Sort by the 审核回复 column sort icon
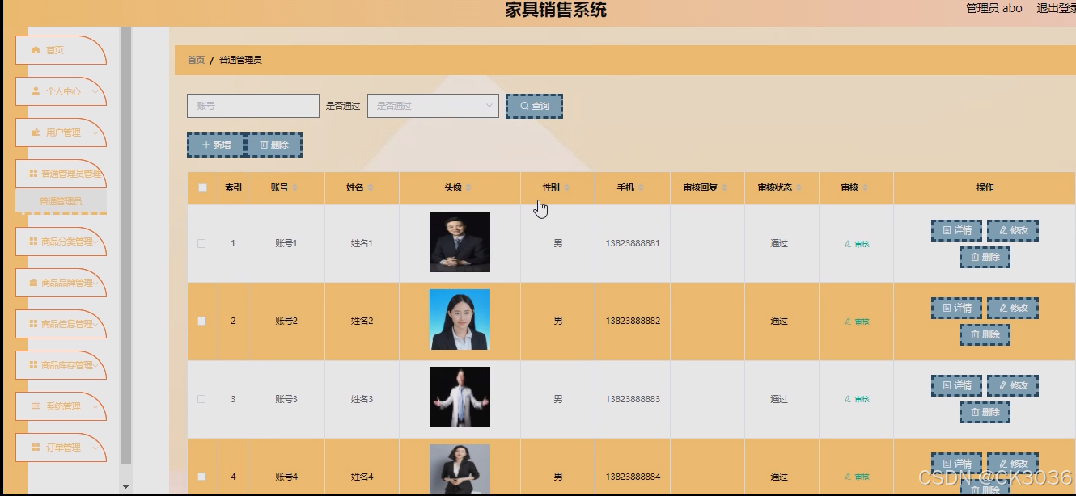Screen dimensions: 1076x496 [725, 188]
